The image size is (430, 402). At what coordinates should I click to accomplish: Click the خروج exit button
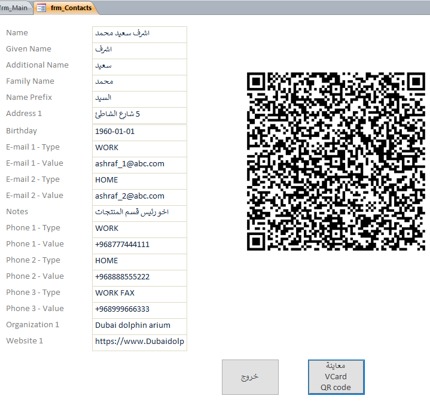tap(250, 377)
